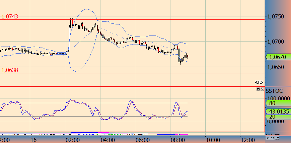Click the 1,0700 price axis label
This screenshot has height=143, width=291.
[x=276, y=42]
